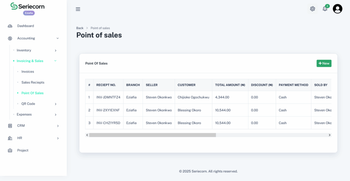
Task: Open the notifications bell icon
Action: pyautogui.click(x=325, y=9)
